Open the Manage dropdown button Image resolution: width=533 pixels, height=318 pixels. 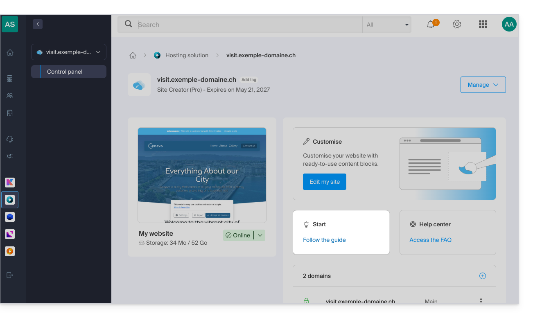(483, 85)
